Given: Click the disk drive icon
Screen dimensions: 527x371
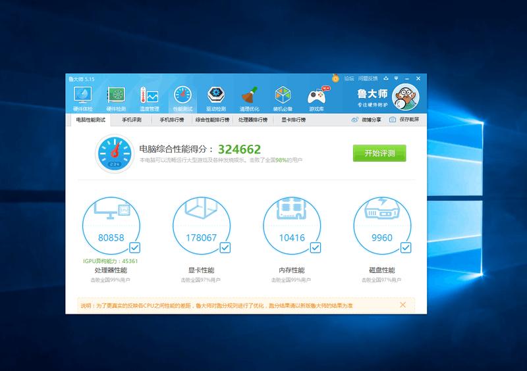Looking at the screenshot, I should tap(382, 208).
